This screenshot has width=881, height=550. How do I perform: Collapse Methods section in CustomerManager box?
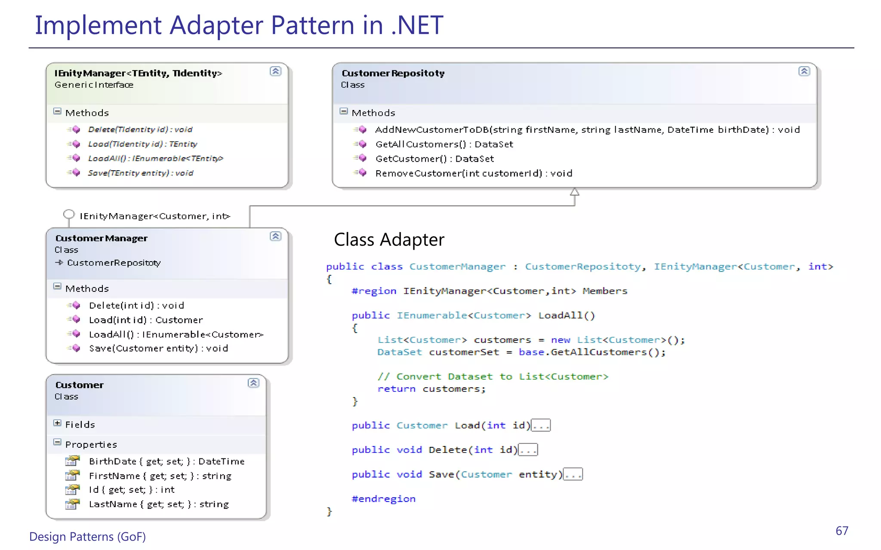(x=57, y=286)
